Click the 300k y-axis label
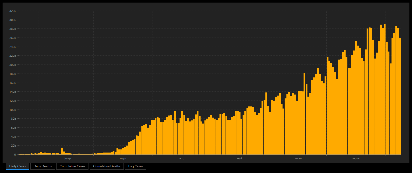This screenshot has height=173, width=412. coord(12,20)
